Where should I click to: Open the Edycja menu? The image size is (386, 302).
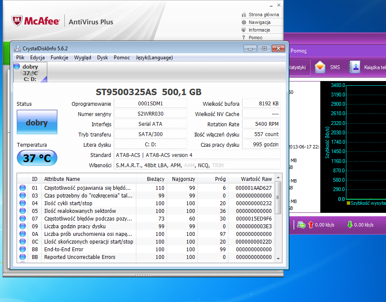pos(37,58)
